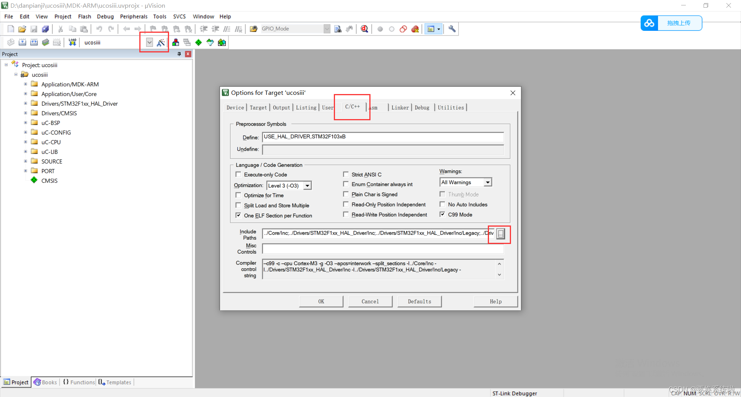Switch to the Linker tab

400,108
